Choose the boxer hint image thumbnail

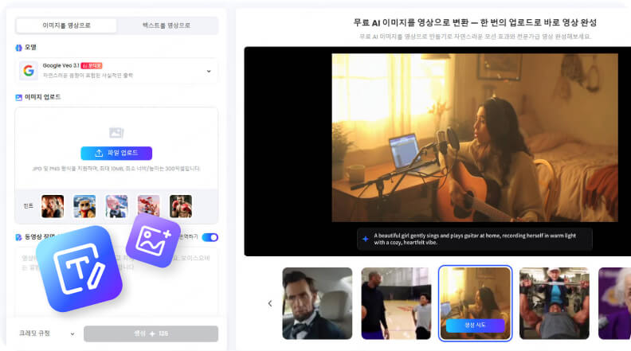(x=181, y=206)
